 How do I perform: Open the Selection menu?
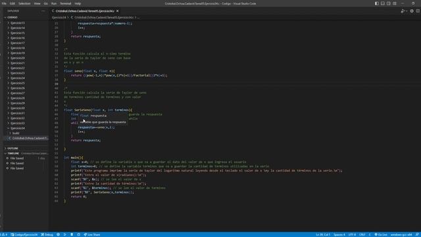[24, 3]
